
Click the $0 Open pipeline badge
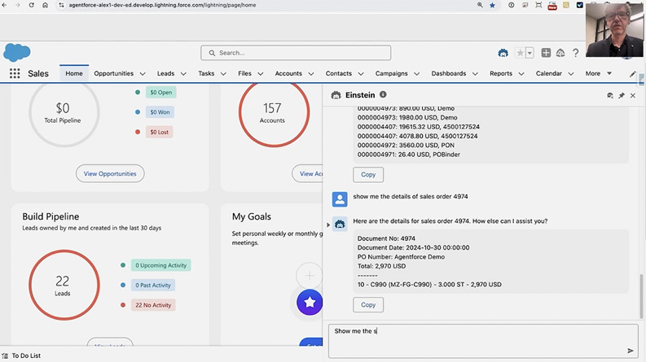pyautogui.click(x=160, y=92)
